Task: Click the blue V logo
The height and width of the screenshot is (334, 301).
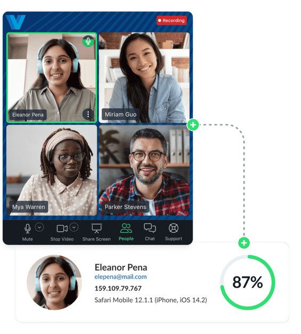Action: pos(15,22)
